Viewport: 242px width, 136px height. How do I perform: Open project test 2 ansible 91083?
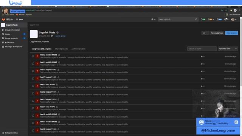pos(49,55)
